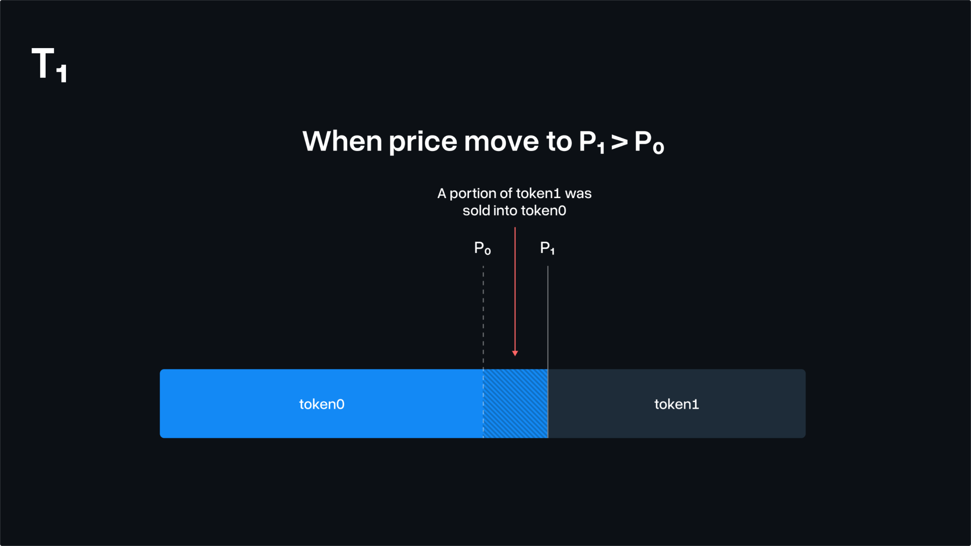Click the 'A portion of token1 was' text line

[x=514, y=194]
